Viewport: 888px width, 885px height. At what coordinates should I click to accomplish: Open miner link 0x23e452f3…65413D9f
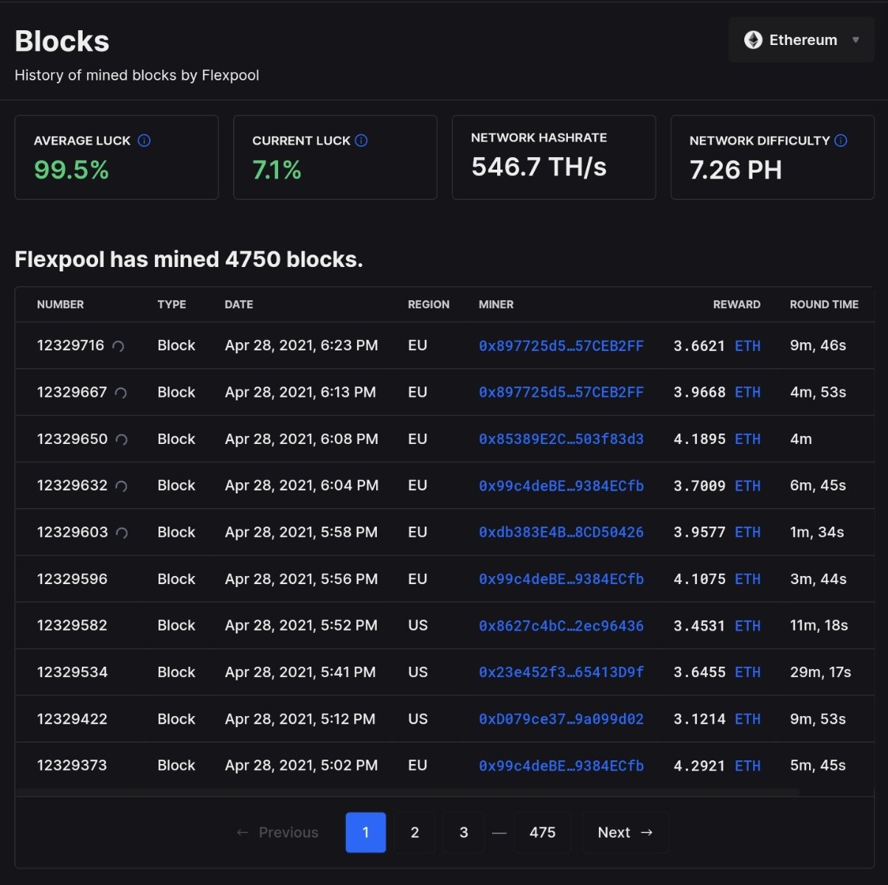point(561,673)
